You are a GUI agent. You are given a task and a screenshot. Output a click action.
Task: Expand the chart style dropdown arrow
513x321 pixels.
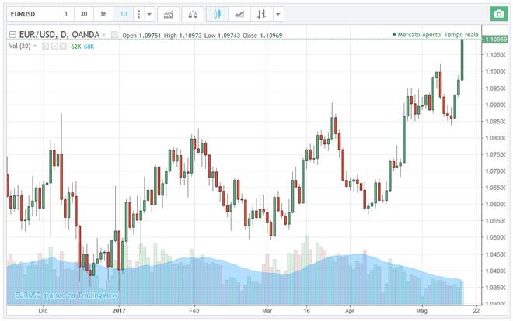click(x=278, y=14)
